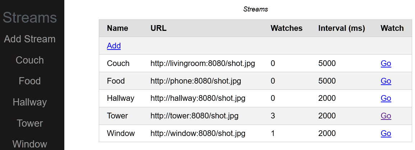Click the Tower stream name cell
The height and width of the screenshot is (150, 415).
pyautogui.click(x=117, y=116)
